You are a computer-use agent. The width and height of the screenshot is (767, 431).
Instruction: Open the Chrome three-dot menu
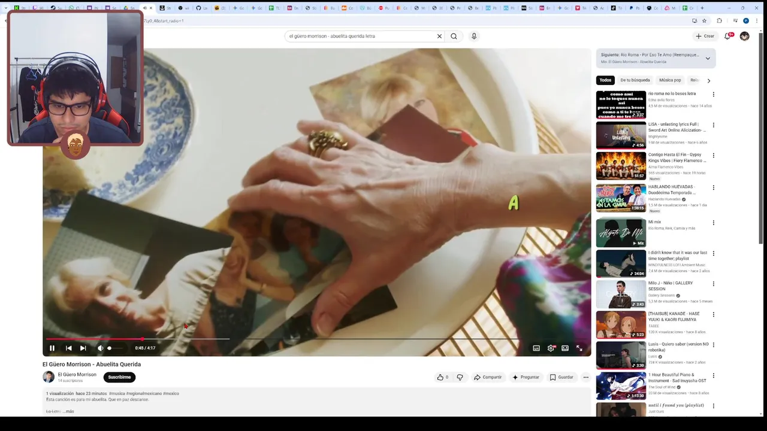(757, 20)
